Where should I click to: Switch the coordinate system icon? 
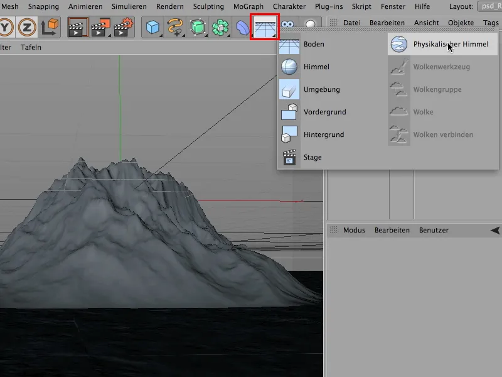tap(50, 27)
